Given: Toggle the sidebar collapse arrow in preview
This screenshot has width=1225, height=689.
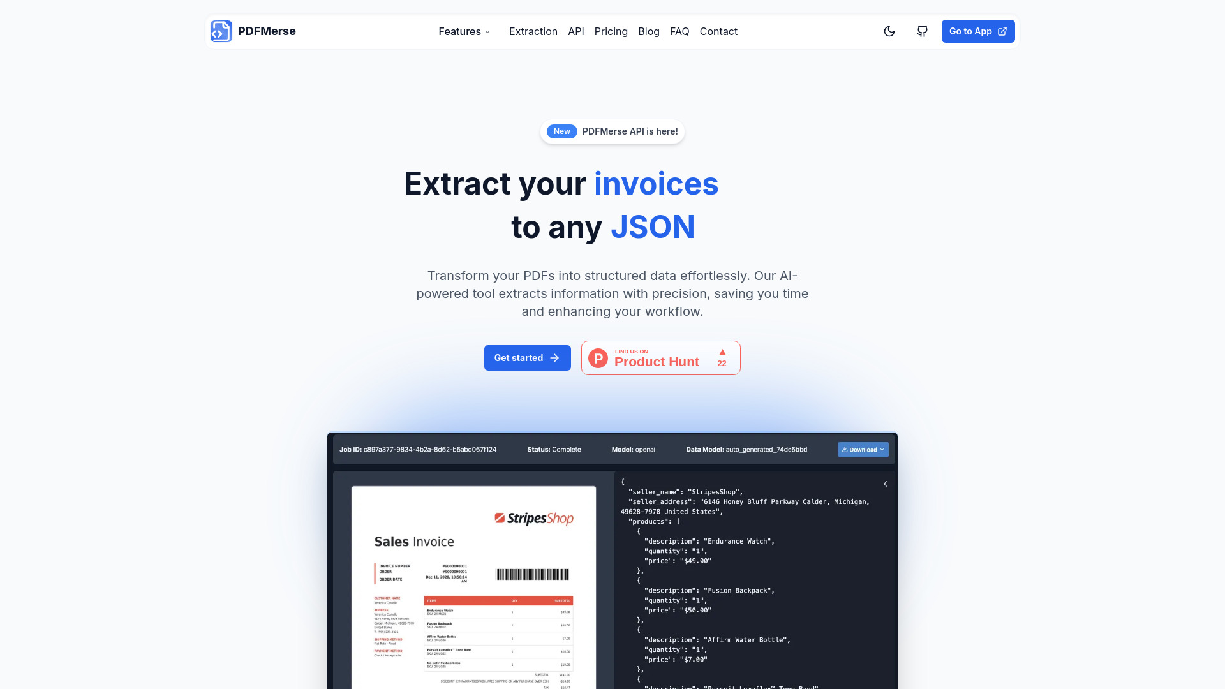Looking at the screenshot, I should pos(885,484).
